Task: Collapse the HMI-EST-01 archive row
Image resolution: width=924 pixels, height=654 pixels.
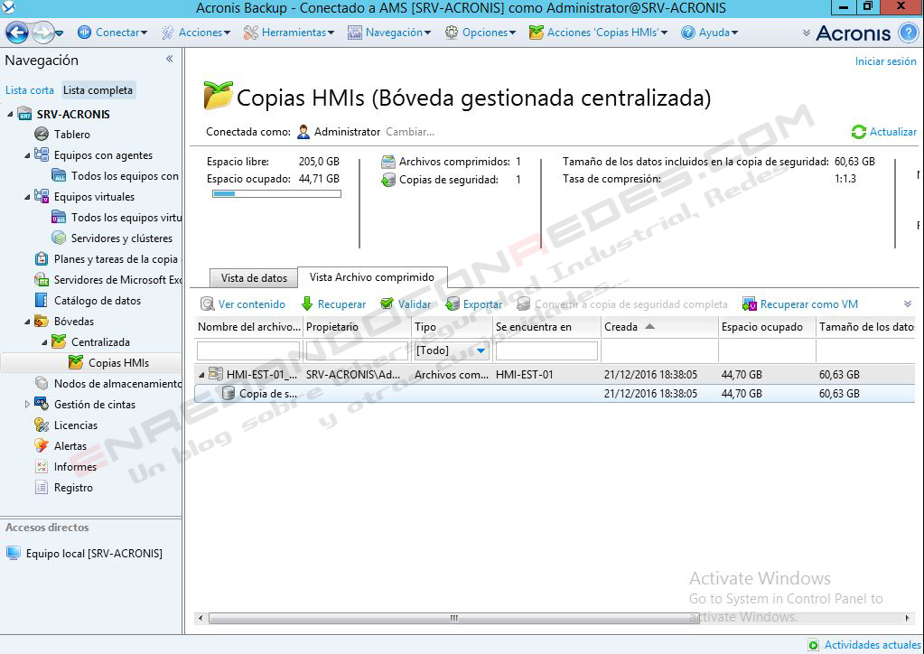Action: tap(201, 375)
